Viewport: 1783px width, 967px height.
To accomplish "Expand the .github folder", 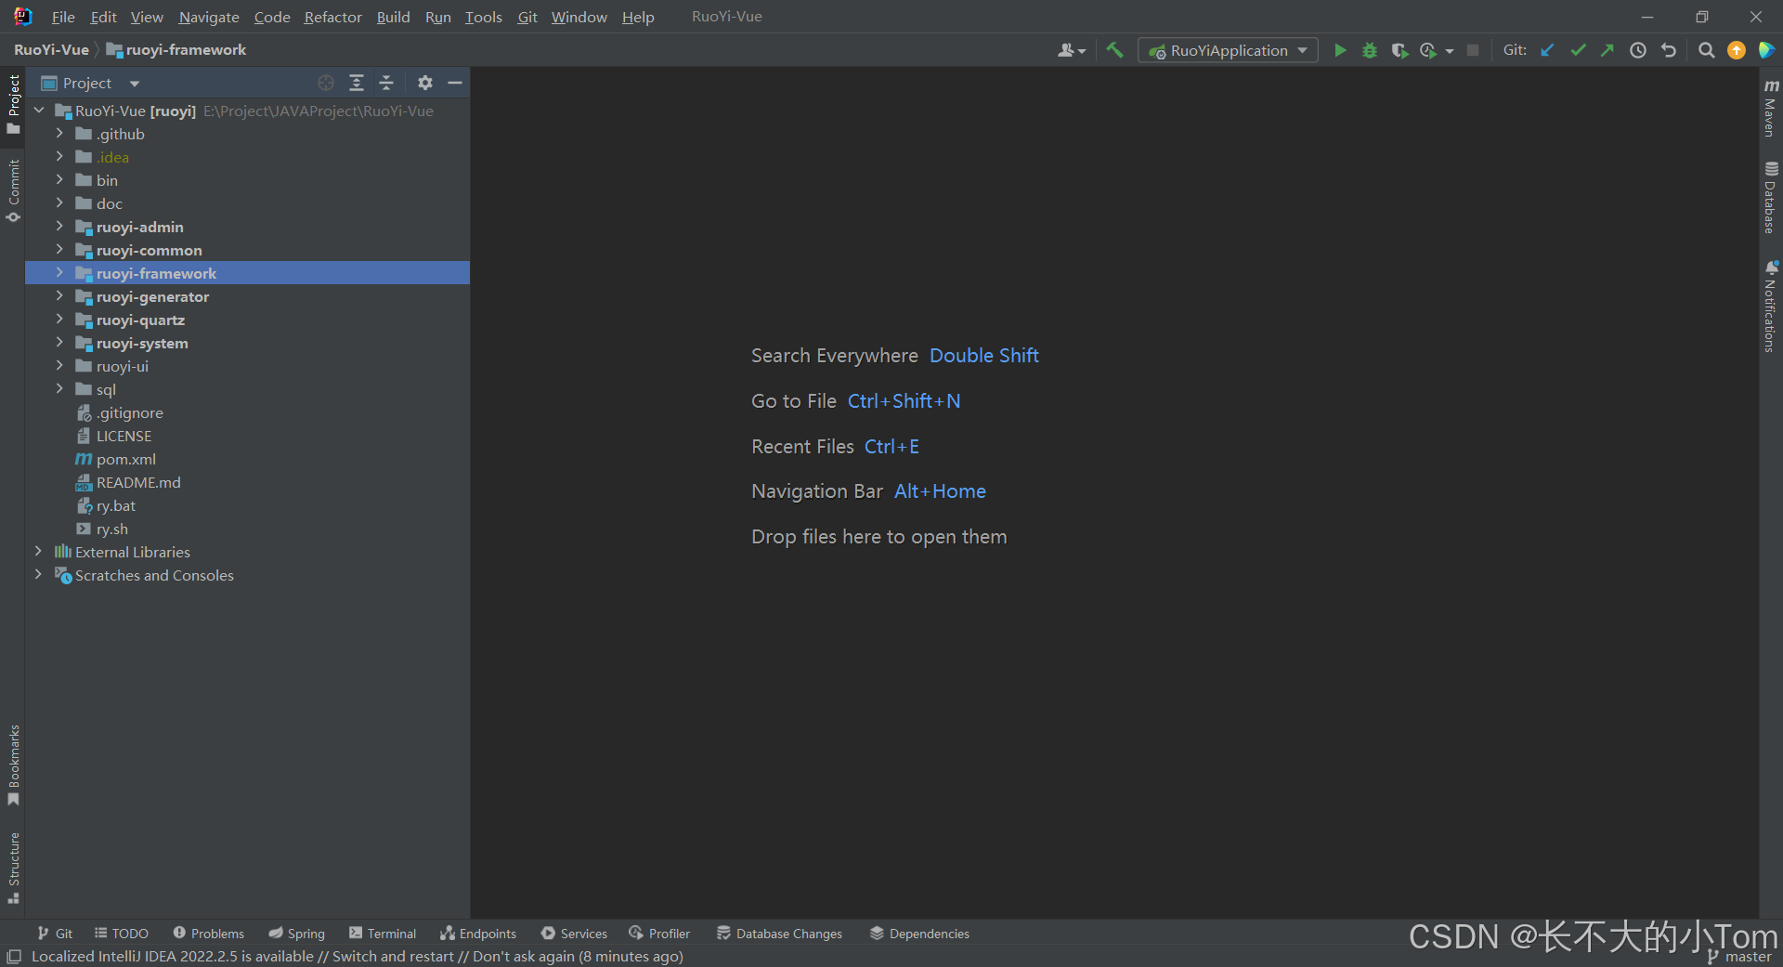I will (x=59, y=134).
